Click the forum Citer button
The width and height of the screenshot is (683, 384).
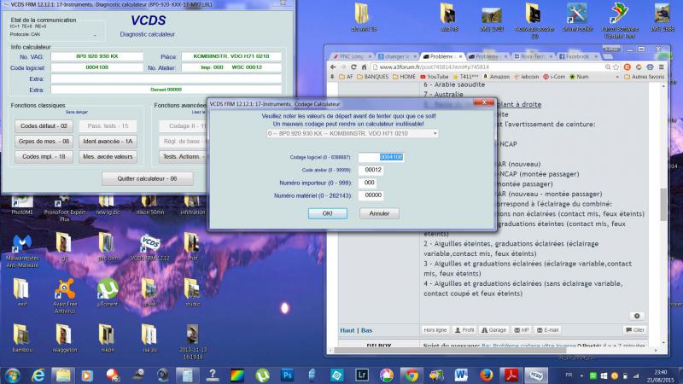(635, 330)
